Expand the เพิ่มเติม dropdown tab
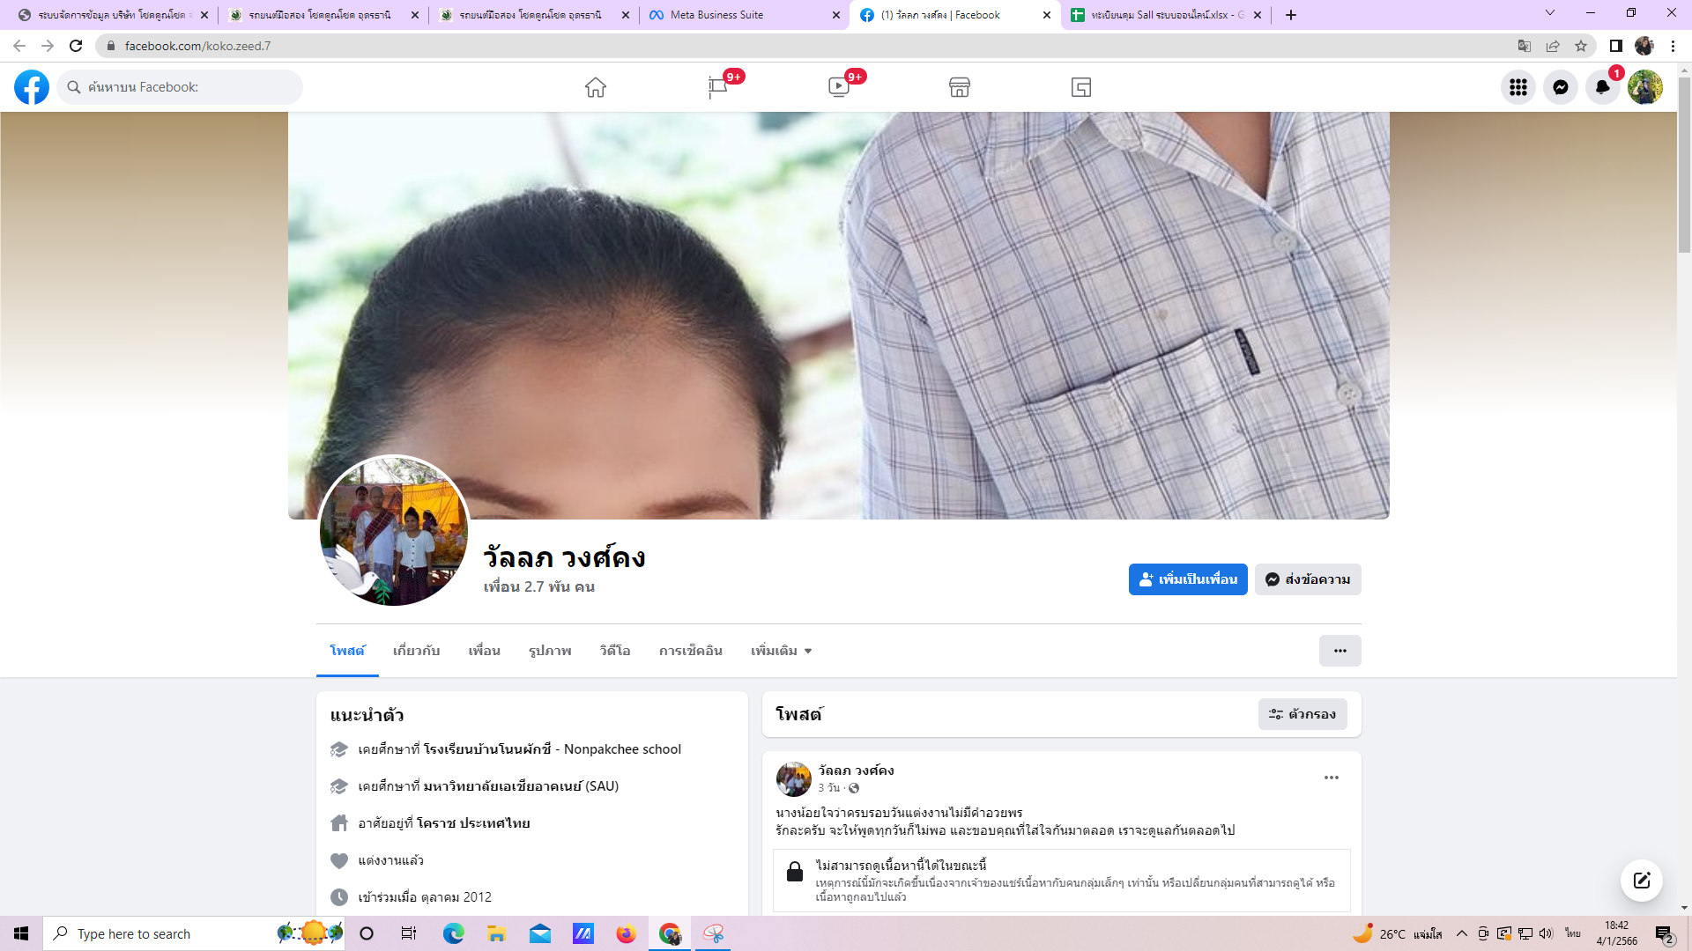 [x=781, y=651]
